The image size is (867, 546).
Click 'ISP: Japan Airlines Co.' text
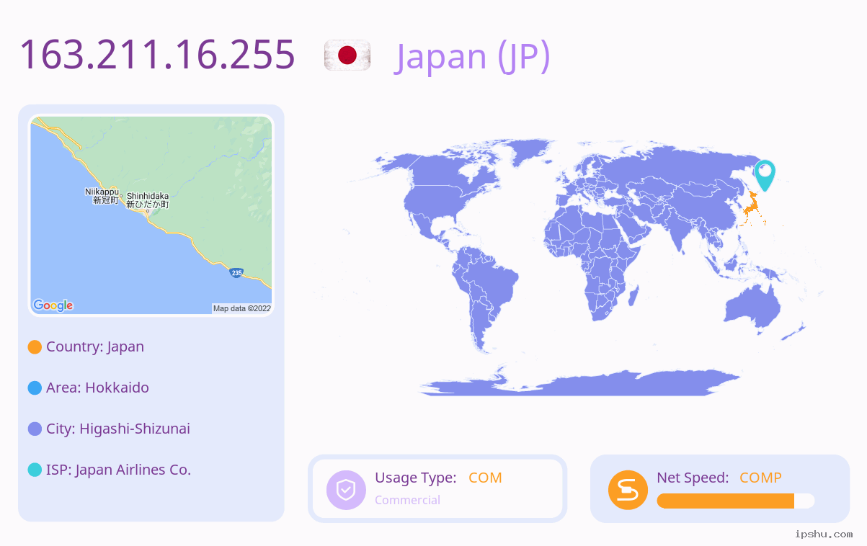119,470
